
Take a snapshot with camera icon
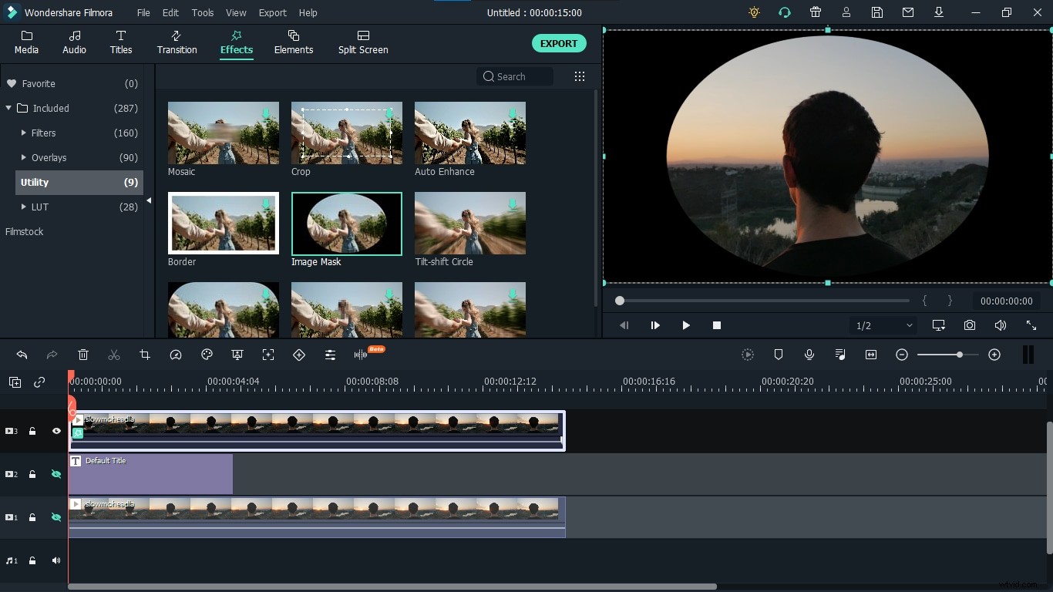point(970,325)
